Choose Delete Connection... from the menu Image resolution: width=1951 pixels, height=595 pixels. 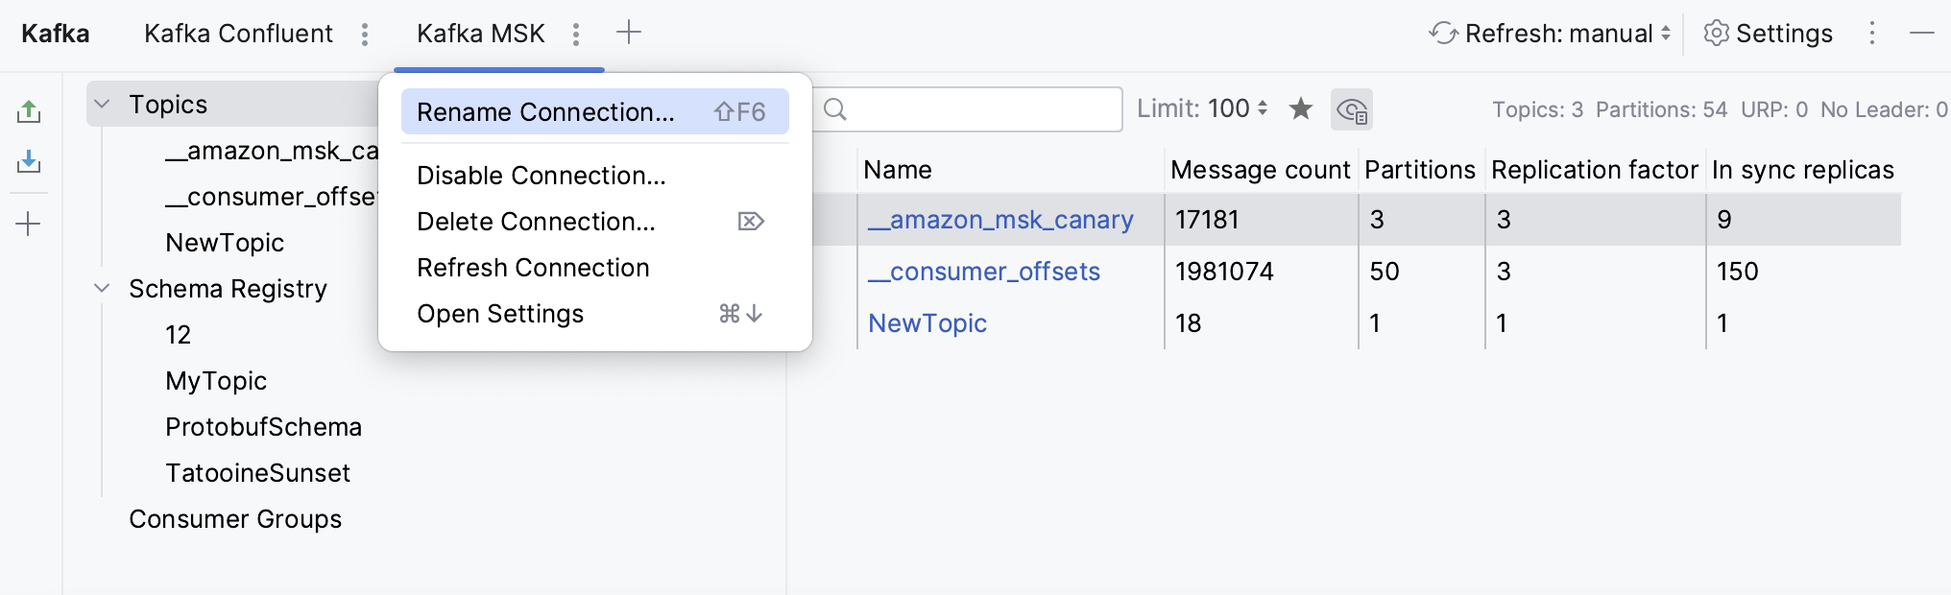click(x=537, y=222)
